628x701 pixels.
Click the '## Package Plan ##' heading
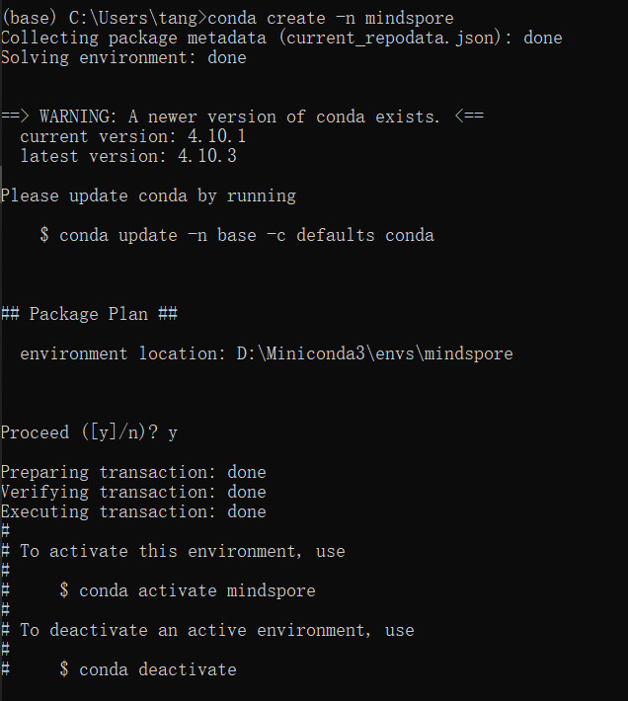pos(90,314)
